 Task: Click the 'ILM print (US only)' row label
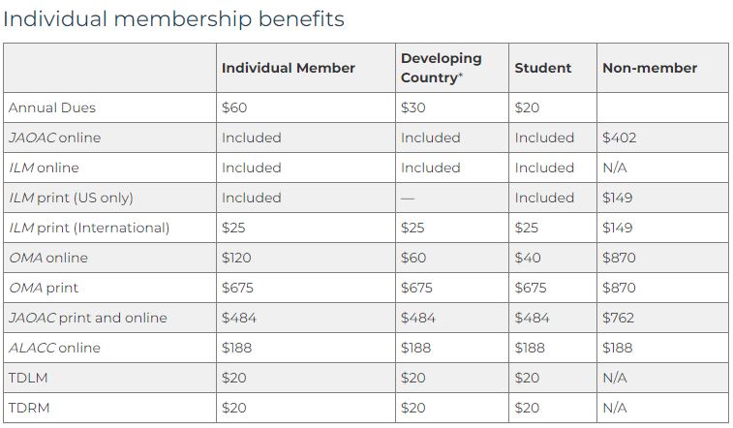coord(71,198)
